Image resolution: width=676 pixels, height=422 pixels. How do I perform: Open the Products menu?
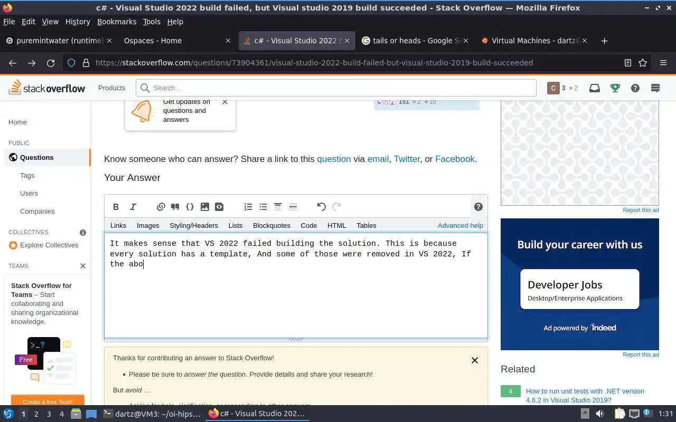click(x=111, y=88)
